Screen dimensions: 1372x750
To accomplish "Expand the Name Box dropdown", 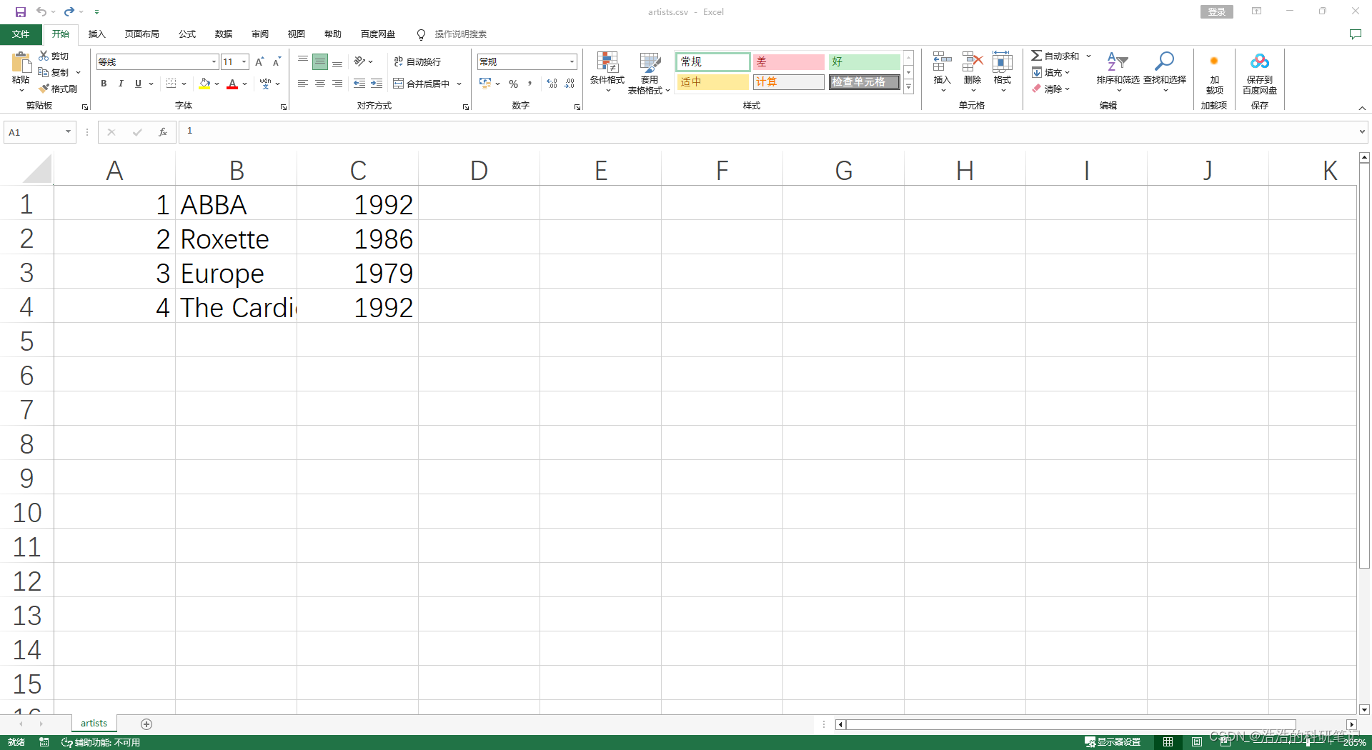I will (x=68, y=132).
